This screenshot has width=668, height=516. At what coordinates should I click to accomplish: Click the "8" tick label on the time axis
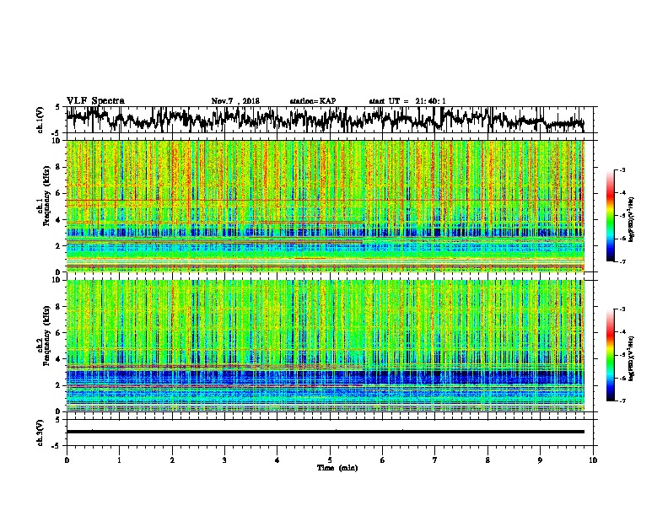(x=488, y=460)
